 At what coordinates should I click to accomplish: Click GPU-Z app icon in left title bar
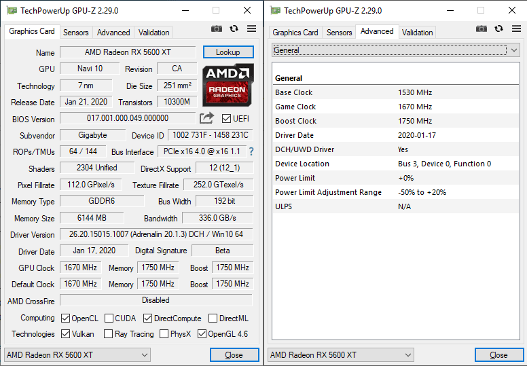click(12, 11)
